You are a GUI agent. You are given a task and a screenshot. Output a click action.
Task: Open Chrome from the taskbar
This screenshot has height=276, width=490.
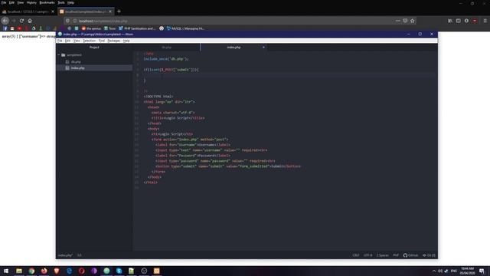31,271
